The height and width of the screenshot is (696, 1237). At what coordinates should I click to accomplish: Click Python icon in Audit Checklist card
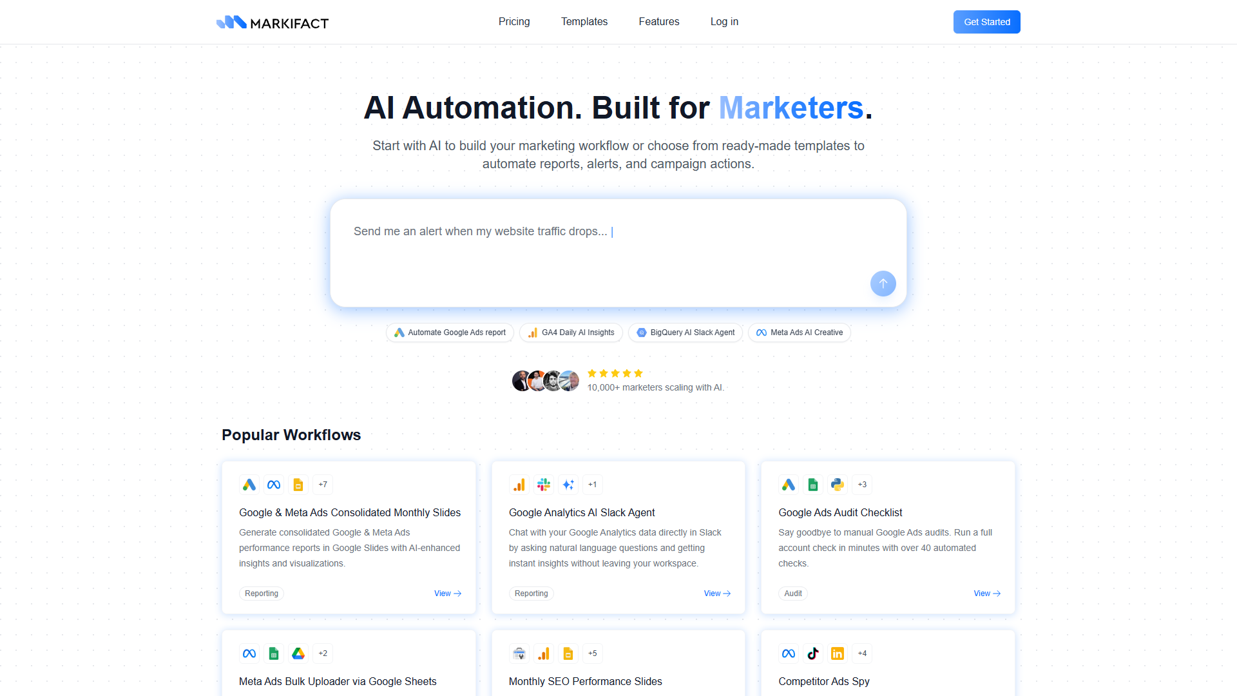[x=838, y=485]
